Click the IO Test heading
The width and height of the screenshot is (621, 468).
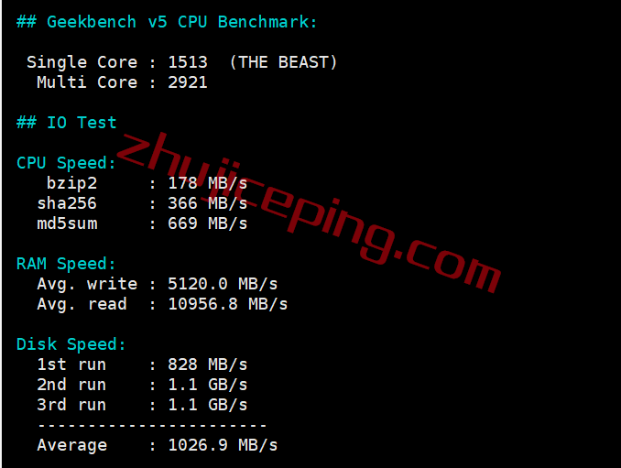(67, 123)
